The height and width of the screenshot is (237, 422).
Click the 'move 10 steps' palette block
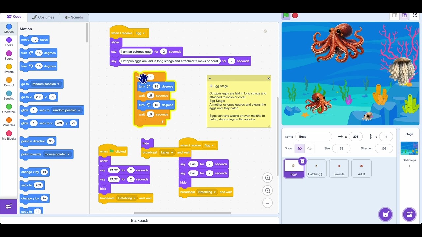point(35,40)
